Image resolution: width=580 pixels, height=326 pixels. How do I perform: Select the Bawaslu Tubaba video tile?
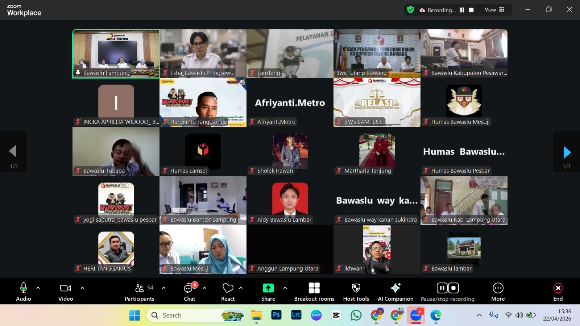pyautogui.click(x=116, y=151)
